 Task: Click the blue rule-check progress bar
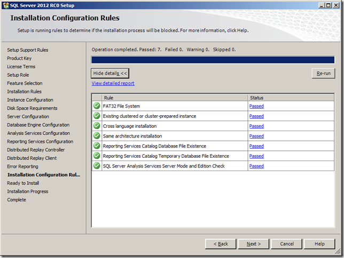[x=213, y=60]
